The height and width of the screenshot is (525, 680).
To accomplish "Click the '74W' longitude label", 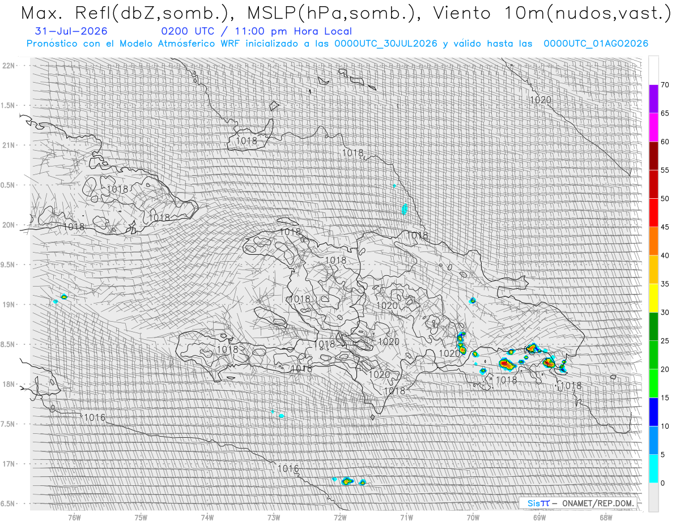I will coord(207,517).
